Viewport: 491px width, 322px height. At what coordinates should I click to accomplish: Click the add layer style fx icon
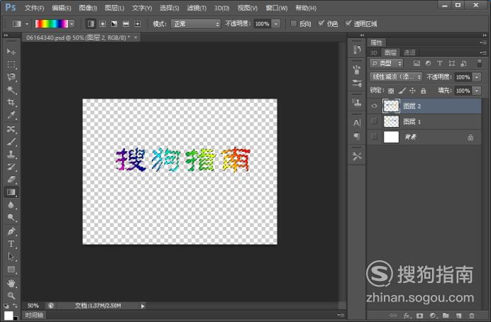tap(407, 316)
